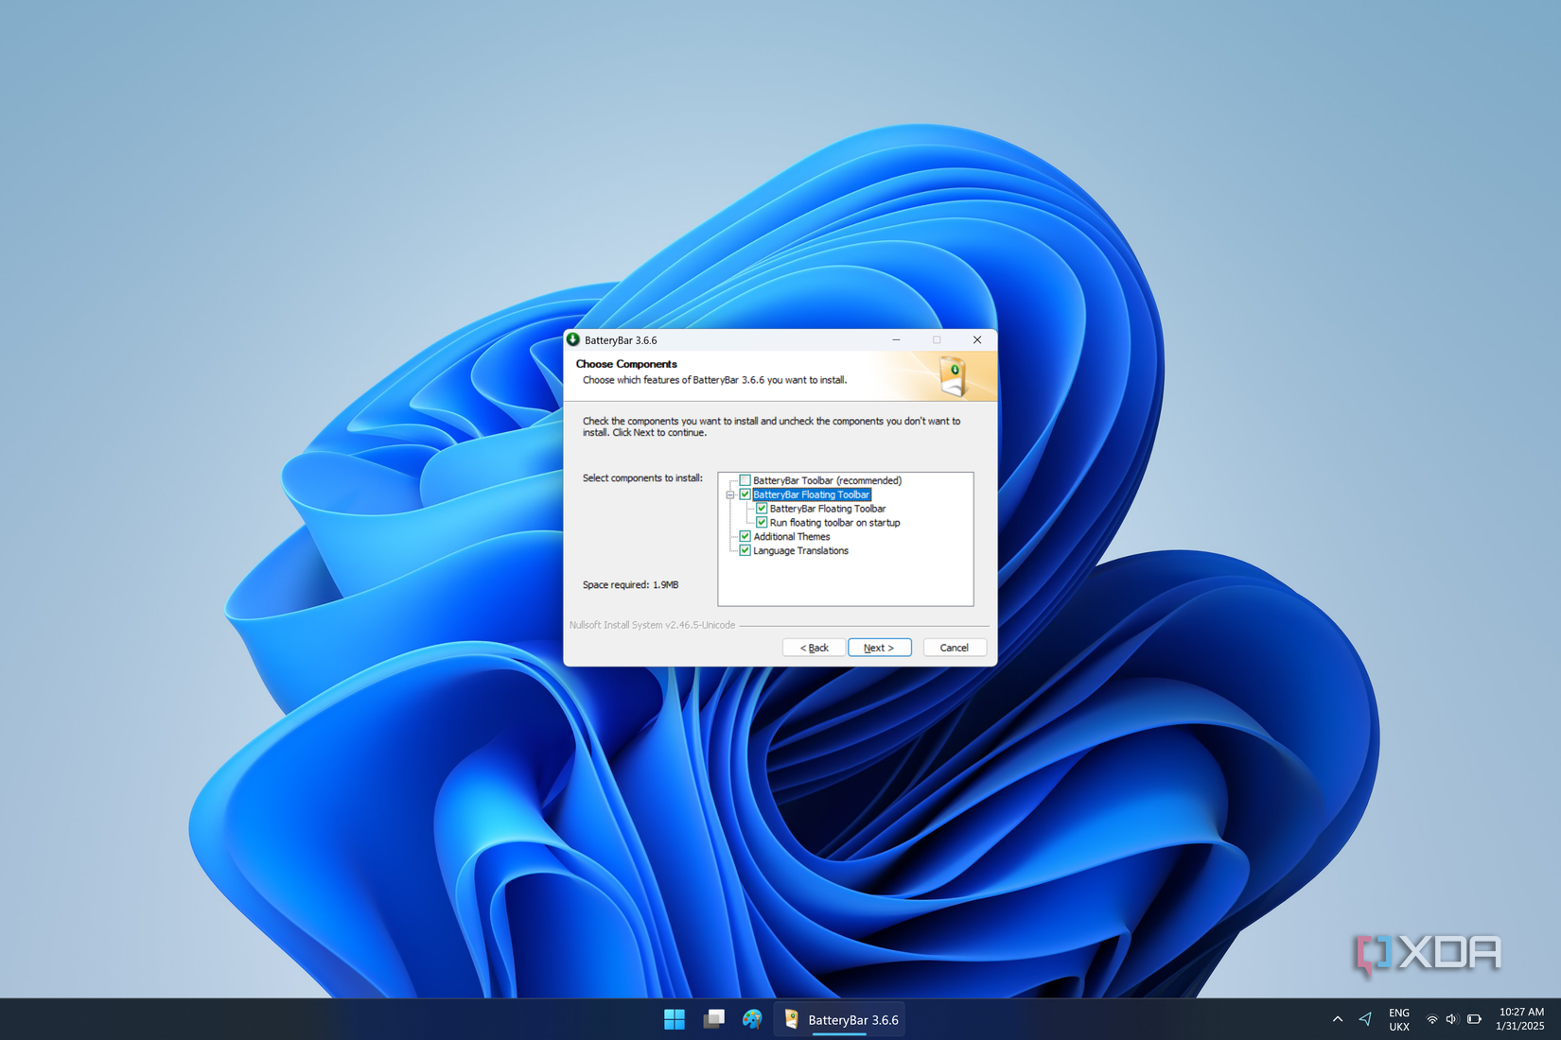This screenshot has height=1040, width=1561.
Task: Select the BatteryBar Floating Toolbar tree item
Action: coord(810,494)
